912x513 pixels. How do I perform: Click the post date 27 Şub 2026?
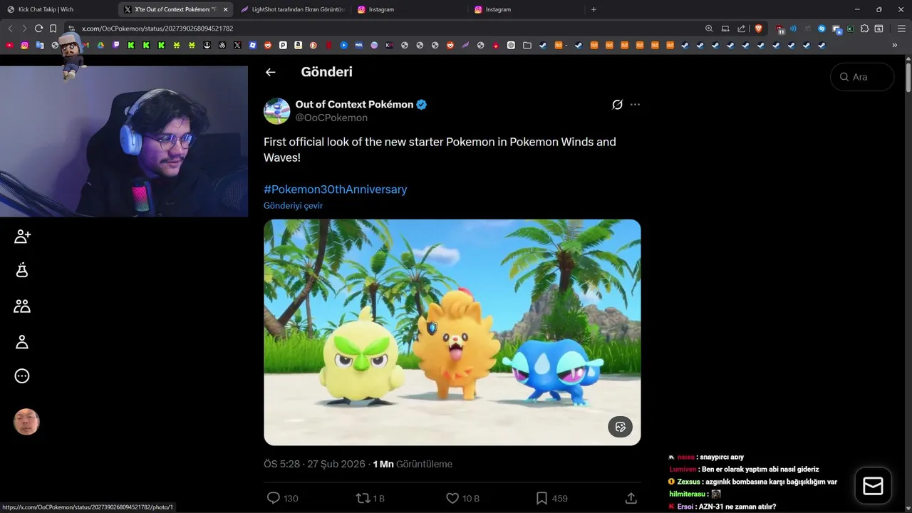tap(336, 464)
